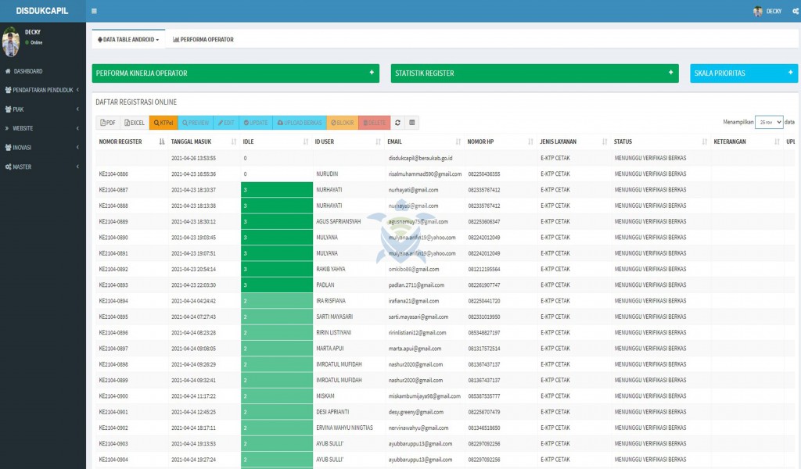This screenshot has width=801, height=469.
Task: Toggle the sidebar hamburger menu
Action: click(x=95, y=11)
